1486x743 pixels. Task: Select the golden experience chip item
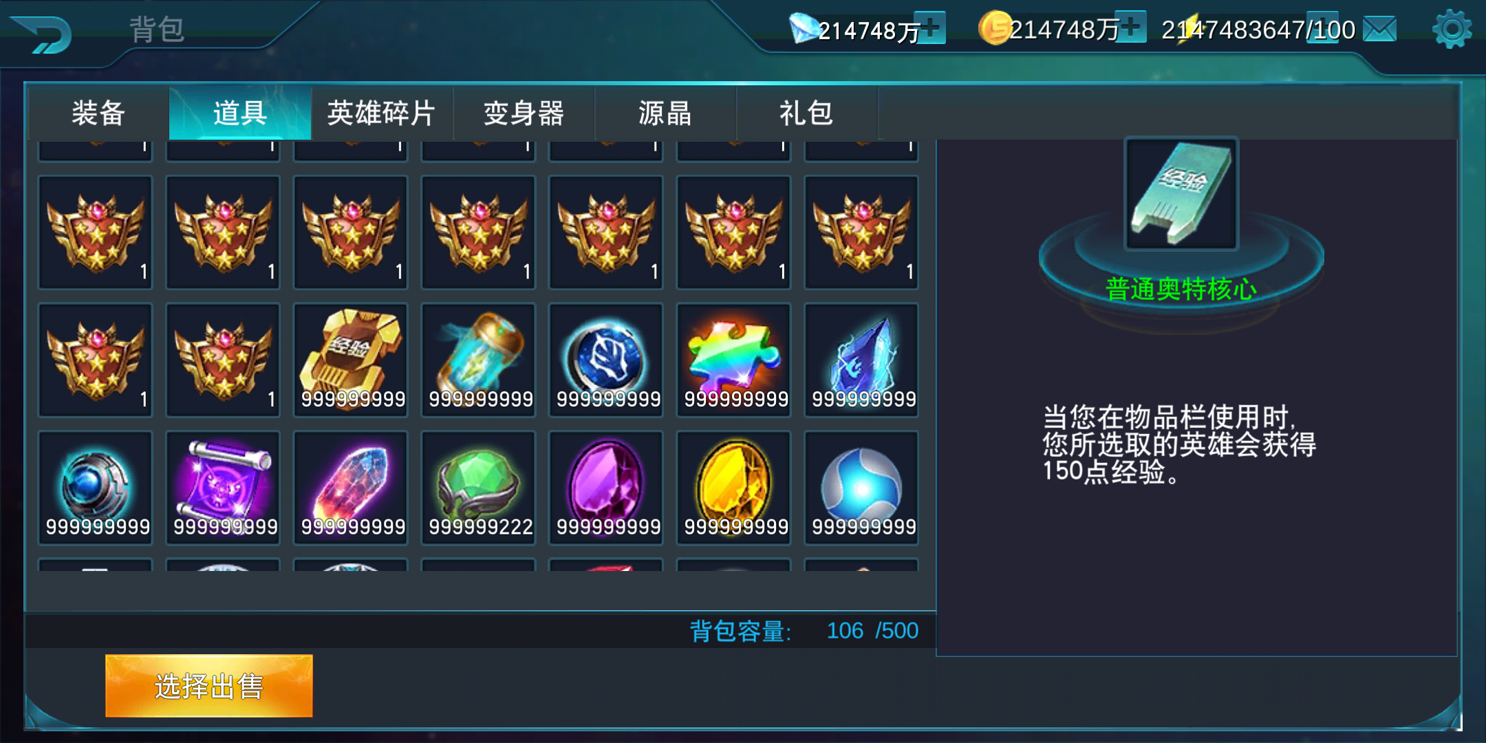click(351, 360)
